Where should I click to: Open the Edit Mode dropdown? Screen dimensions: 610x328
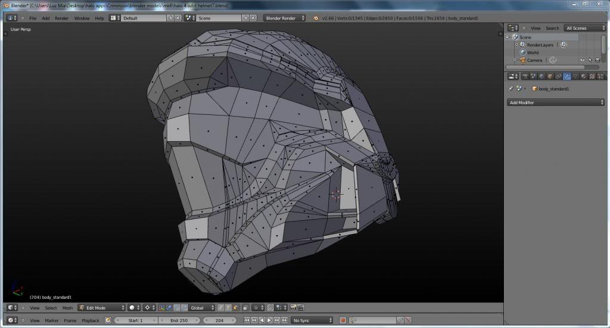102,308
